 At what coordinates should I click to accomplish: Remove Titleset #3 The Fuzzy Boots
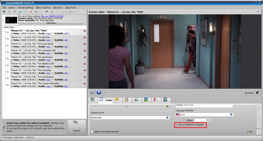pyautogui.click(x=85, y=44)
